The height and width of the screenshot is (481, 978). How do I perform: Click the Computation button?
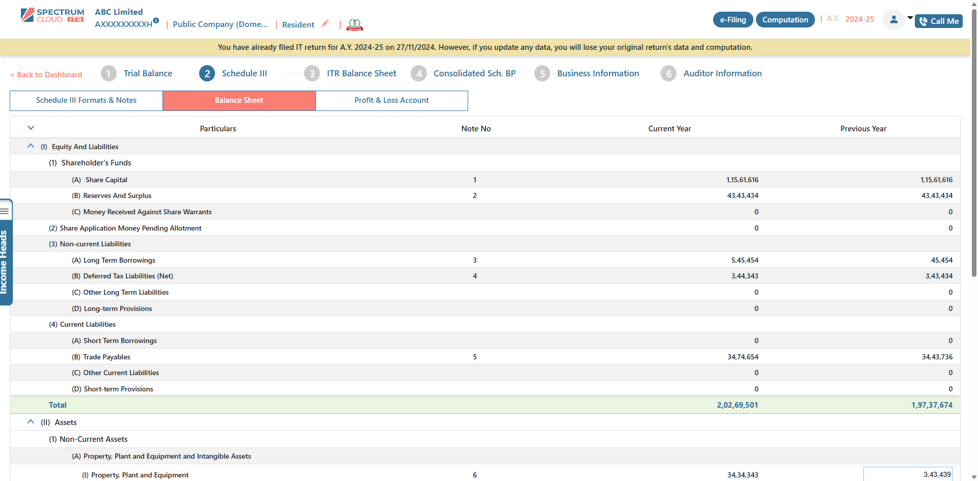click(785, 20)
